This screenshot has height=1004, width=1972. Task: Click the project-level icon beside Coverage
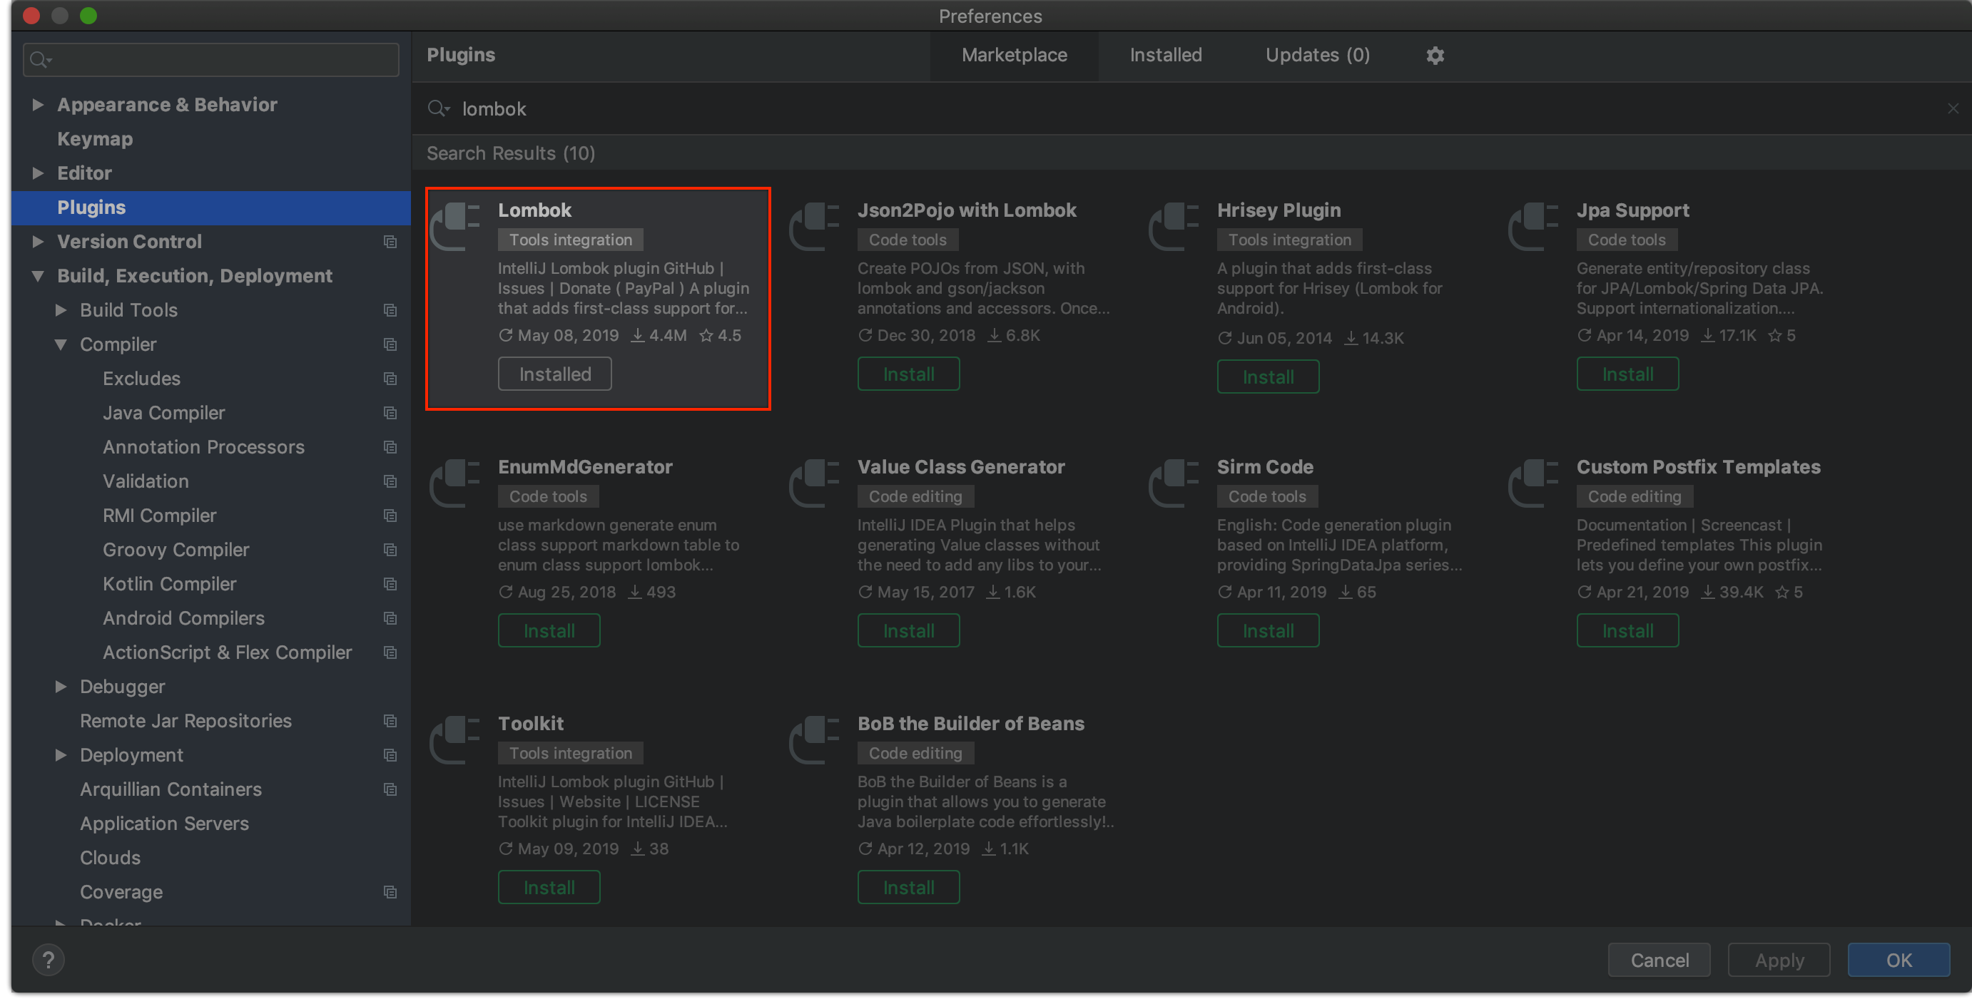[x=390, y=892]
